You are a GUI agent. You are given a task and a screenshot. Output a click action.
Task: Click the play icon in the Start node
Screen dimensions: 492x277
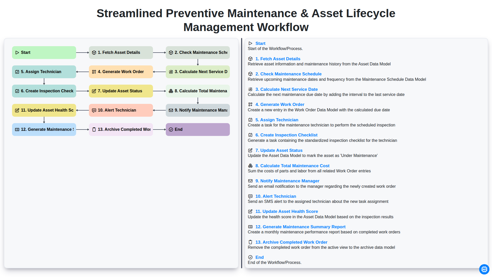click(17, 53)
